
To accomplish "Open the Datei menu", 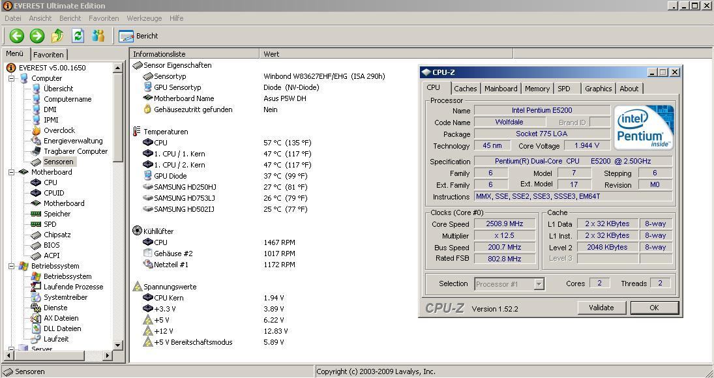I will pyautogui.click(x=13, y=18).
